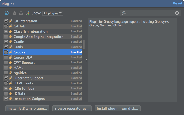Click the Groovy plugin description text
The height and width of the screenshot is (115, 184).
129,24
